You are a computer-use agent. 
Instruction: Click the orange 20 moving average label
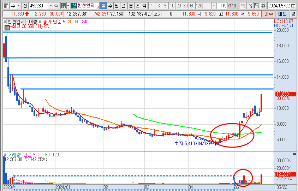[x=70, y=22]
